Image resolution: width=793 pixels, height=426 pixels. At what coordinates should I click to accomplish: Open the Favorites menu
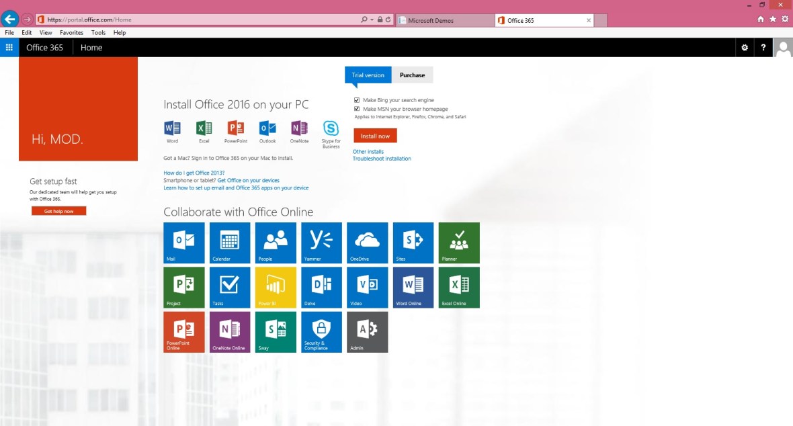(x=71, y=32)
